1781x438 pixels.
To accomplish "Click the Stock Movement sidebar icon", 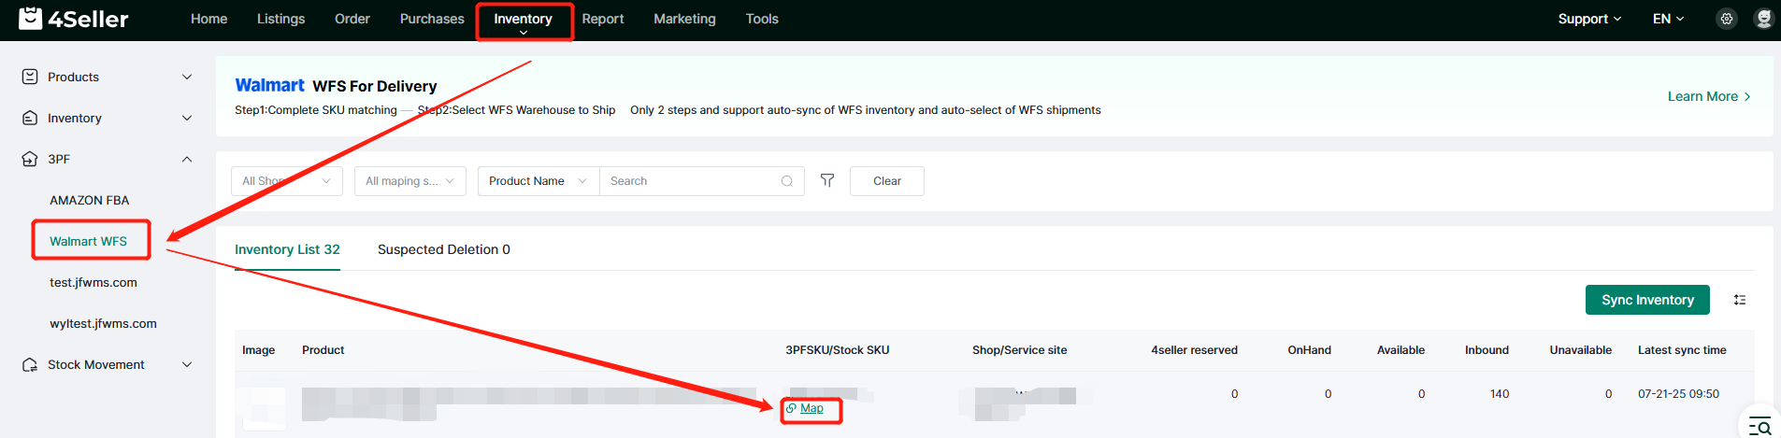I will [30, 364].
